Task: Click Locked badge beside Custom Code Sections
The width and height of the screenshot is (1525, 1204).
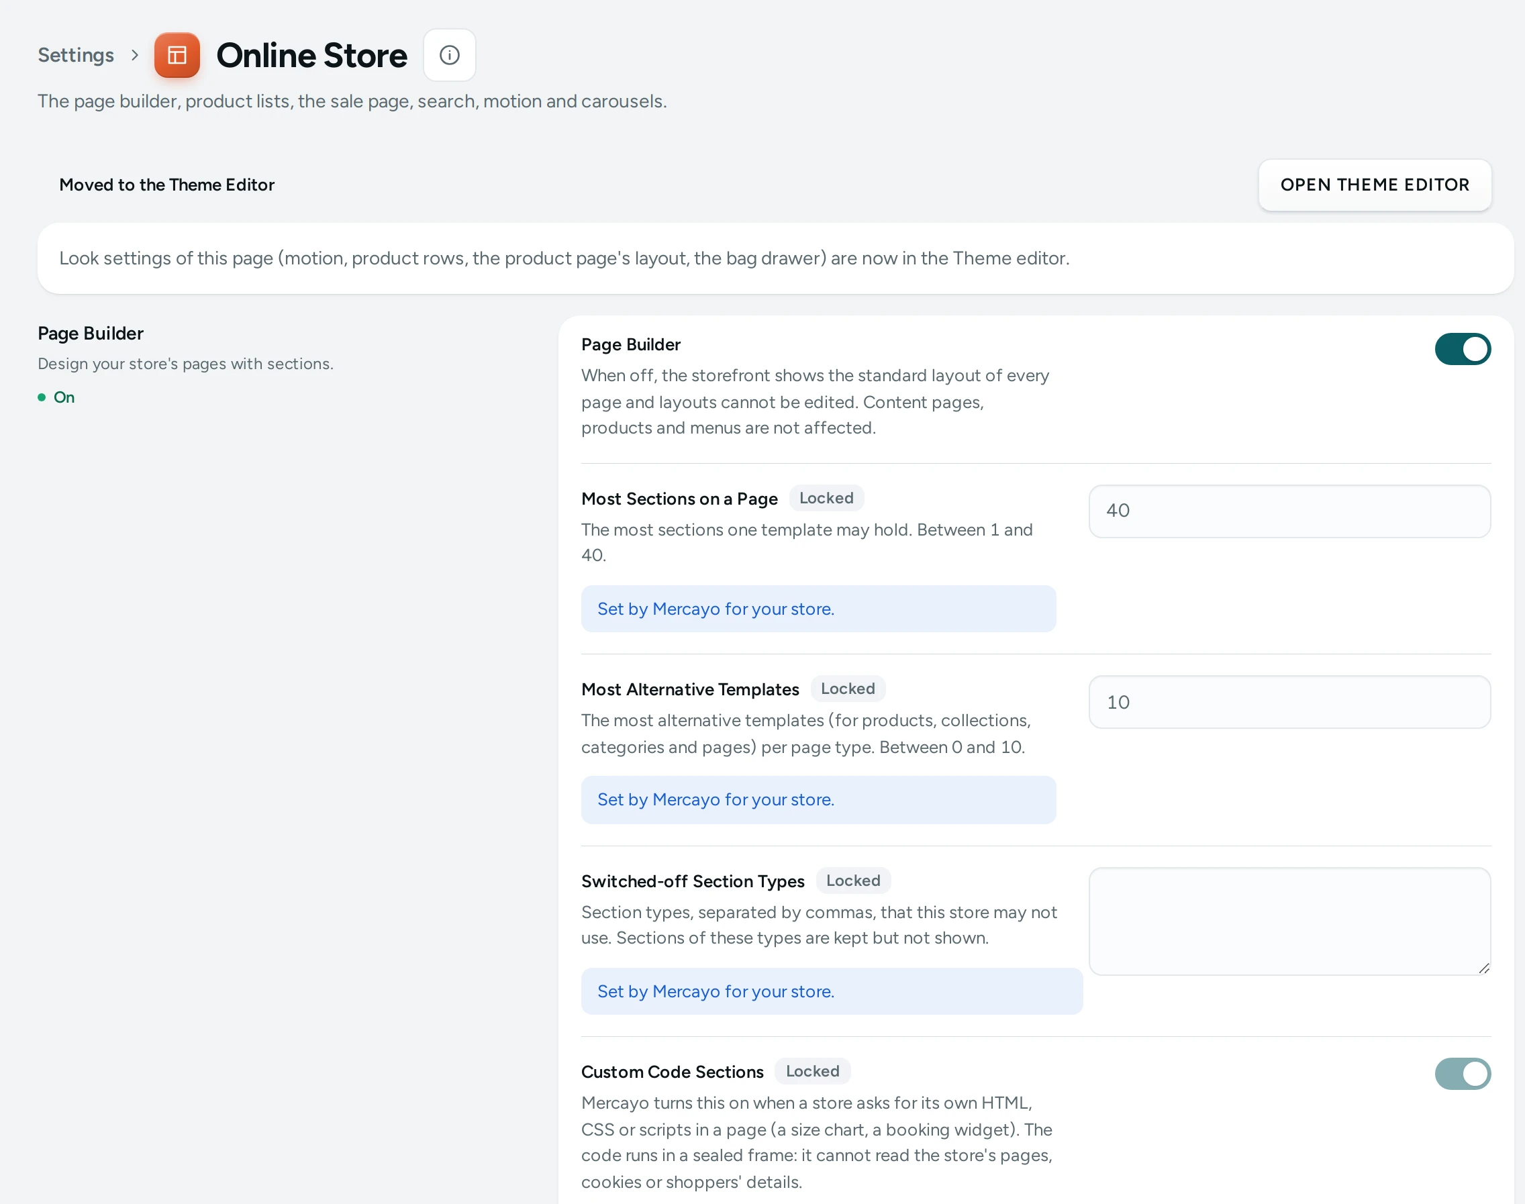Action: (x=812, y=1072)
